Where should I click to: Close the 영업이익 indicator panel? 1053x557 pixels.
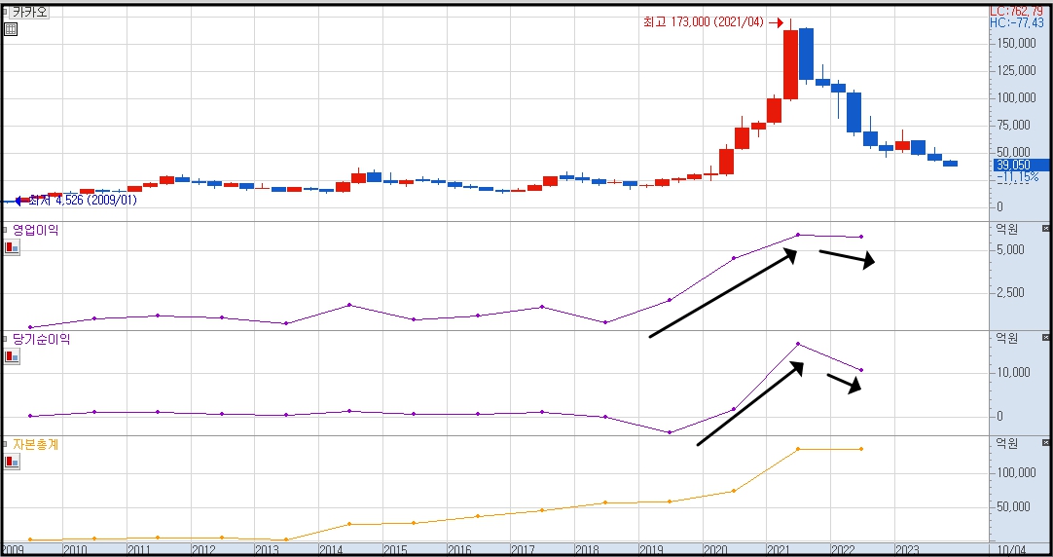(1045, 229)
